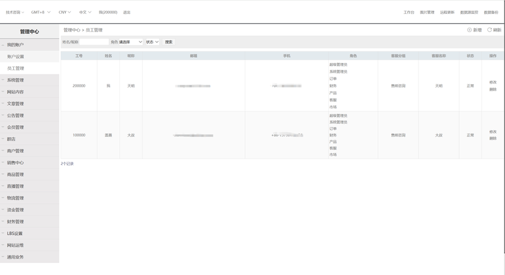Open 员工管理 in the sidebar
Viewport: 505px width, 275px height.
[x=30, y=69]
